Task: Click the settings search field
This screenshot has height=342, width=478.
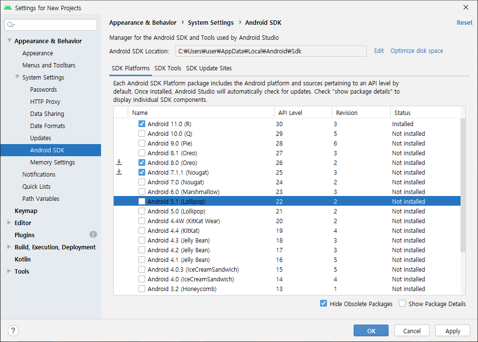Action: (51, 25)
